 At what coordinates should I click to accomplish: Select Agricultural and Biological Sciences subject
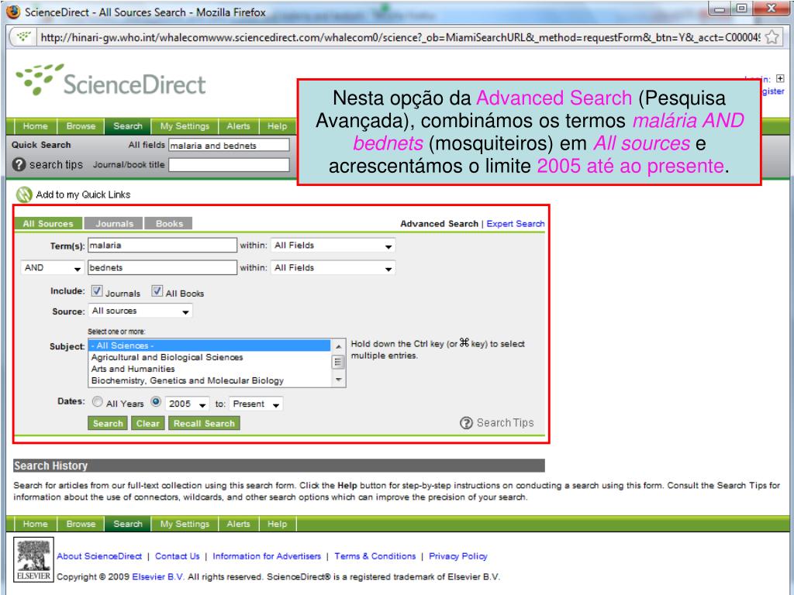(209, 357)
